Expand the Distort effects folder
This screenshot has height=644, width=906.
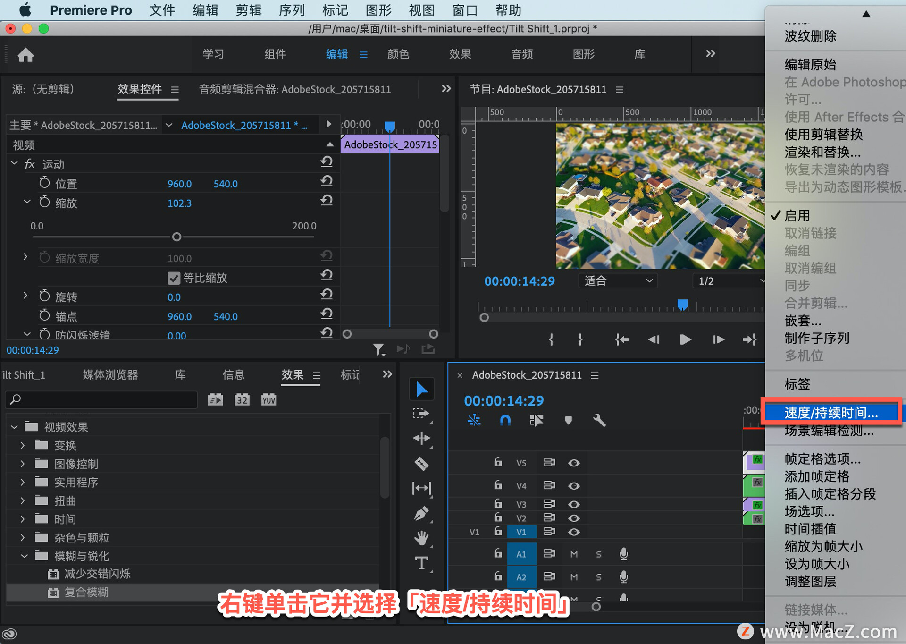click(x=23, y=500)
